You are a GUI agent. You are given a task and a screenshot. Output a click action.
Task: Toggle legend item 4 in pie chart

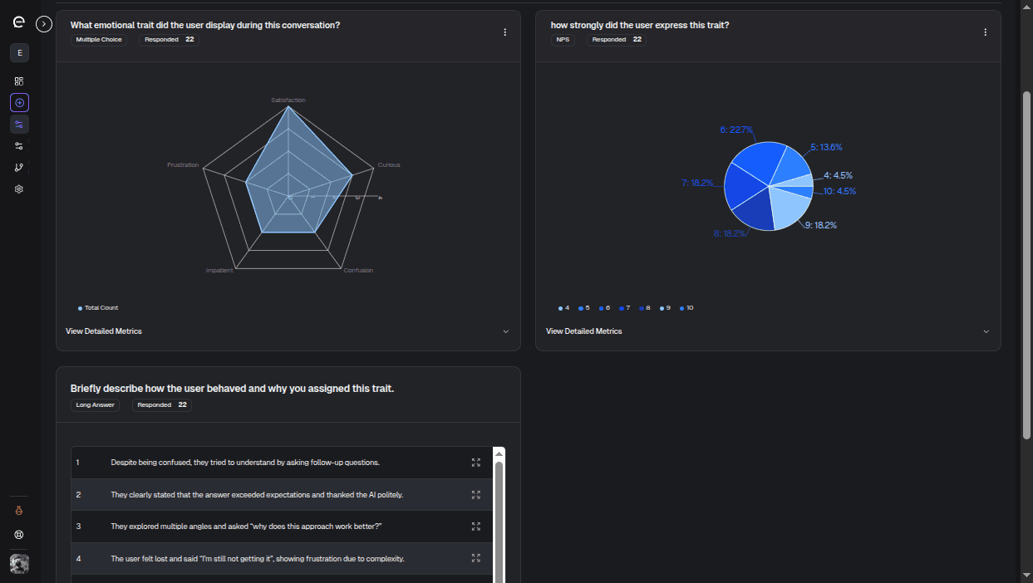point(564,308)
